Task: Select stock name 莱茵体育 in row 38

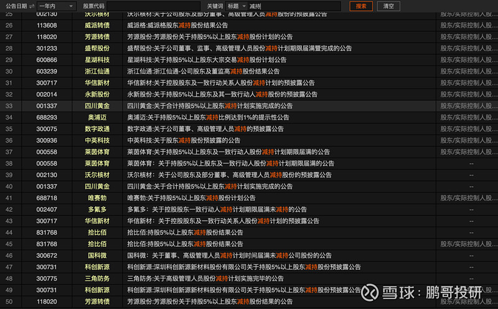Action: click(x=97, y=163)
